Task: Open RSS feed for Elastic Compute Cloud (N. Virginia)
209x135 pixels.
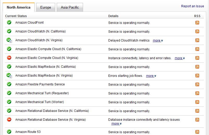Action: click(x=197, y=58)
